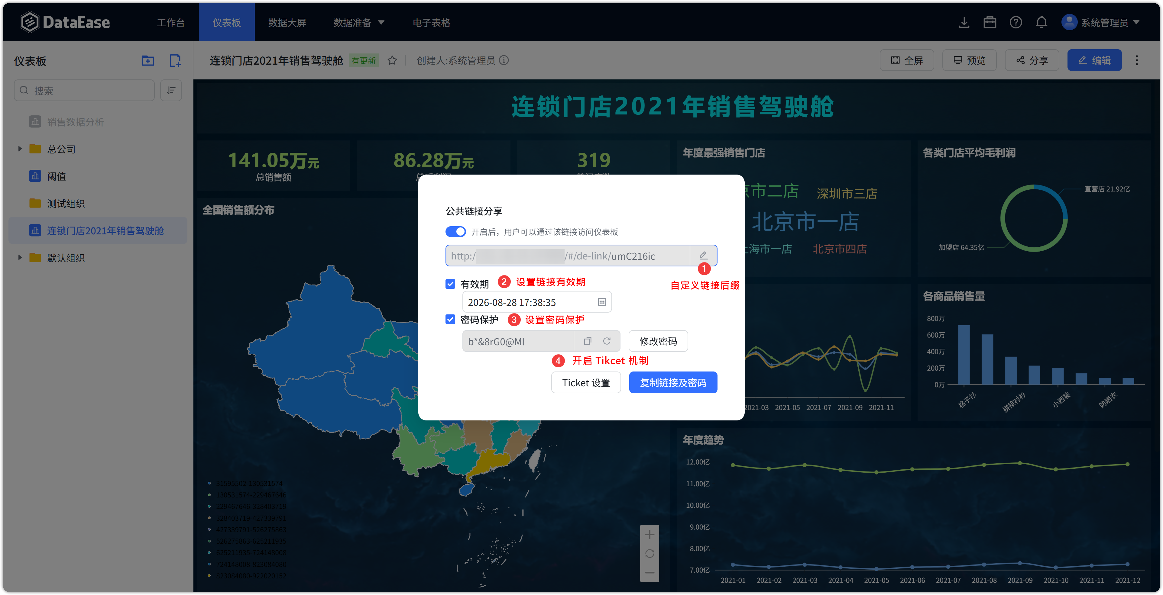Open the help question mark icon
The width and height of the screenshot is (1163, 595).
(x=1016, y=23)
